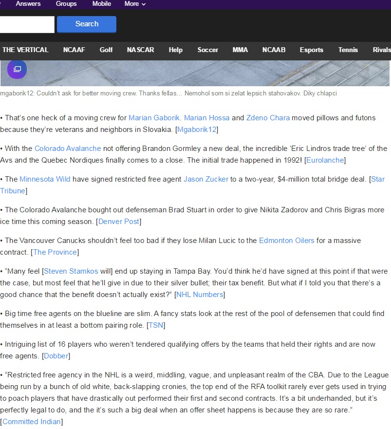The height and width of the screenshot is (429, 391).
Task: Click the blue Search button
Action: point(87,24)
